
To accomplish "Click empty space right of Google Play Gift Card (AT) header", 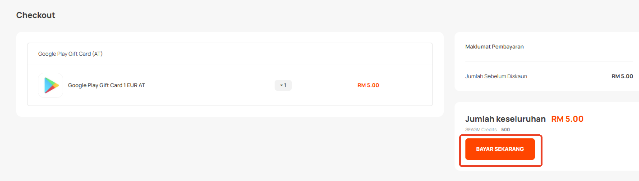I will coord(271,54).
